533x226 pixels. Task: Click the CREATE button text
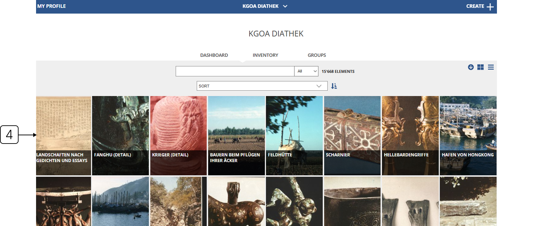coord(475,6)
